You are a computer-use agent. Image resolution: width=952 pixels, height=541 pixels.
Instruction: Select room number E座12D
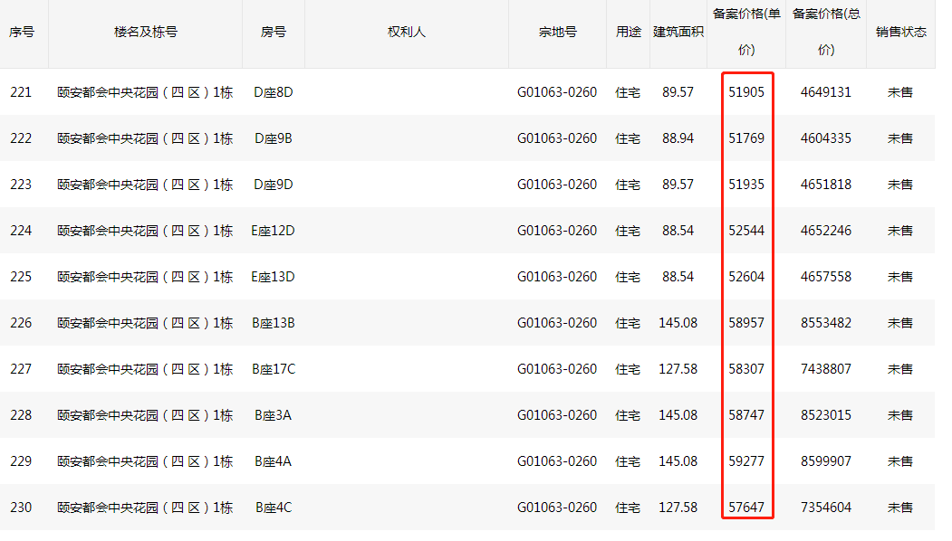pyautogui.click(x=274, y=231)
